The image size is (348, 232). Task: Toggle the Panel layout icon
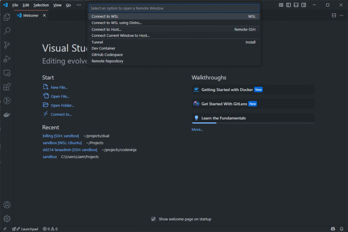[x=296, y=5]
